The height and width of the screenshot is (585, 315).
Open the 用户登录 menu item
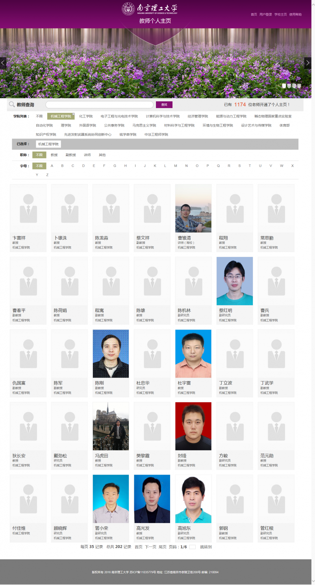point(265,14)
